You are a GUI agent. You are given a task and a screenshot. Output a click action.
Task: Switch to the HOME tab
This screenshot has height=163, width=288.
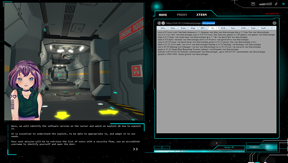[163, 15]
